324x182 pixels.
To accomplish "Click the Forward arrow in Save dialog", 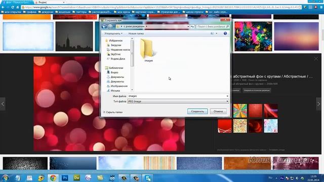I will pos(110,27).
